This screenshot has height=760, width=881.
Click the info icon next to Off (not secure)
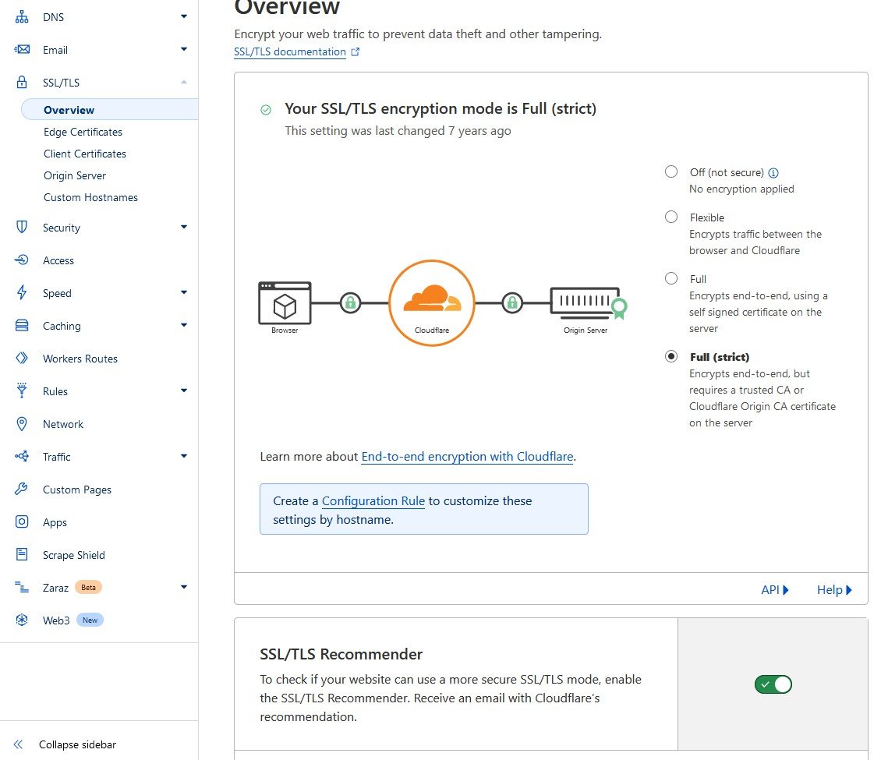tap(773, 173)
